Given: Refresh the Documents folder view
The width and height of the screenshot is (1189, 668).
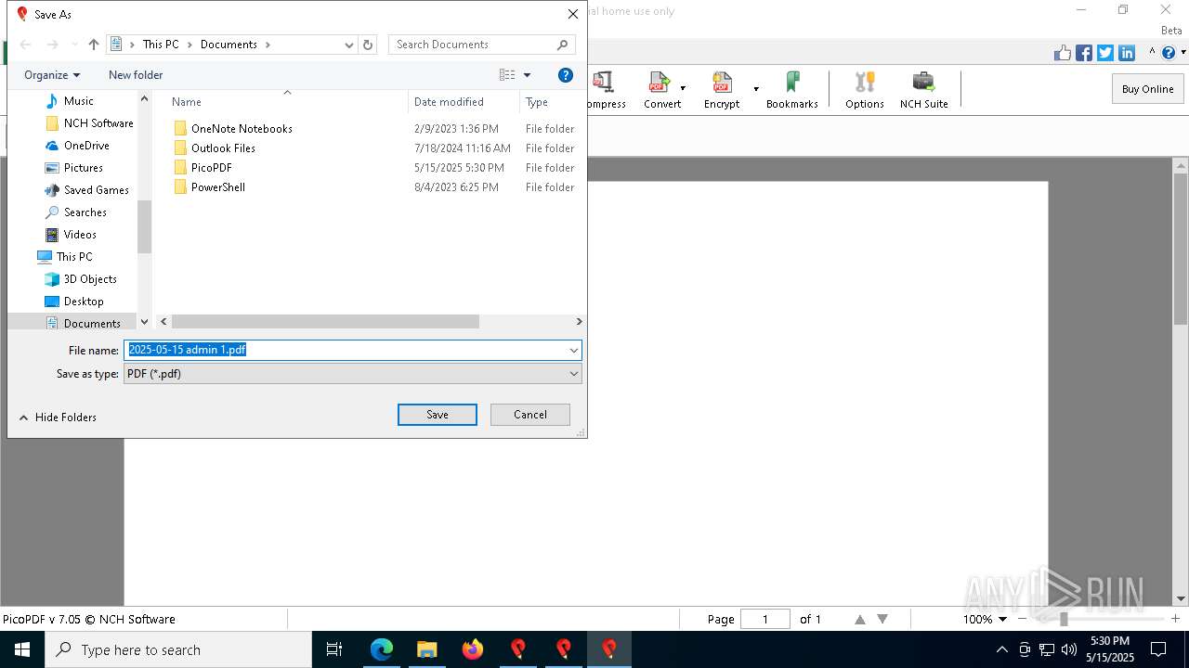Looking at the screenshot, I should 368,45.
